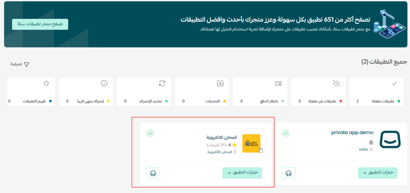Click the refresh icon in تجديد الإشتراك card

162,83
